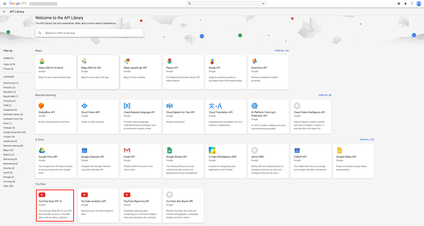Click the Google Slides API icon
The width and height of the screenshot is (424, 226).
(340, 150)
